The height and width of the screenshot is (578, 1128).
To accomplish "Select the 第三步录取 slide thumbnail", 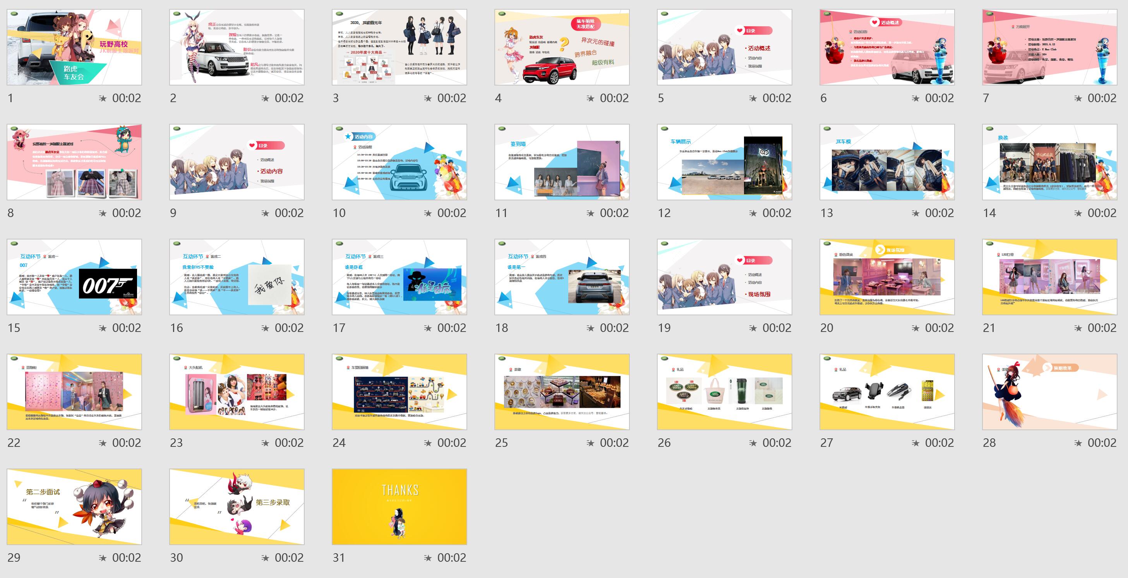I will pos(237,507).
